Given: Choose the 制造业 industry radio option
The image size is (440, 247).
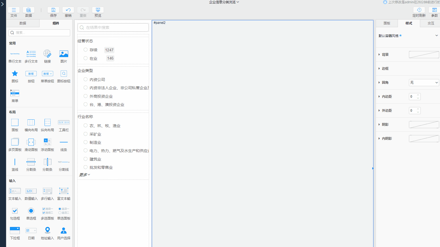Looking at the screenshot, I should tap(86, 142).
